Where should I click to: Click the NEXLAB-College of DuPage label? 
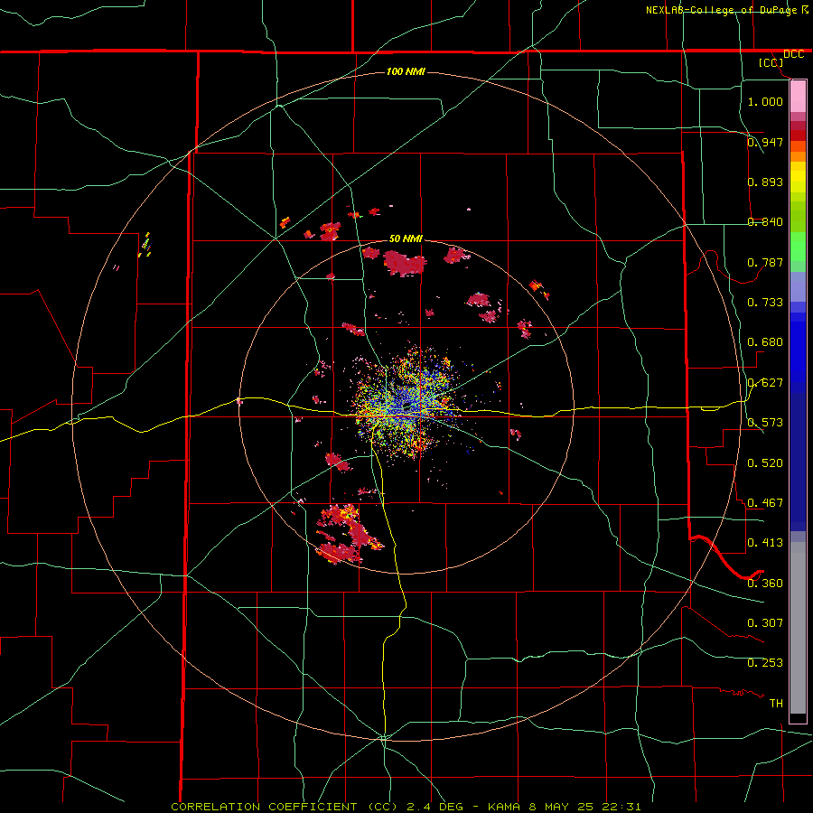pos(721,10)
